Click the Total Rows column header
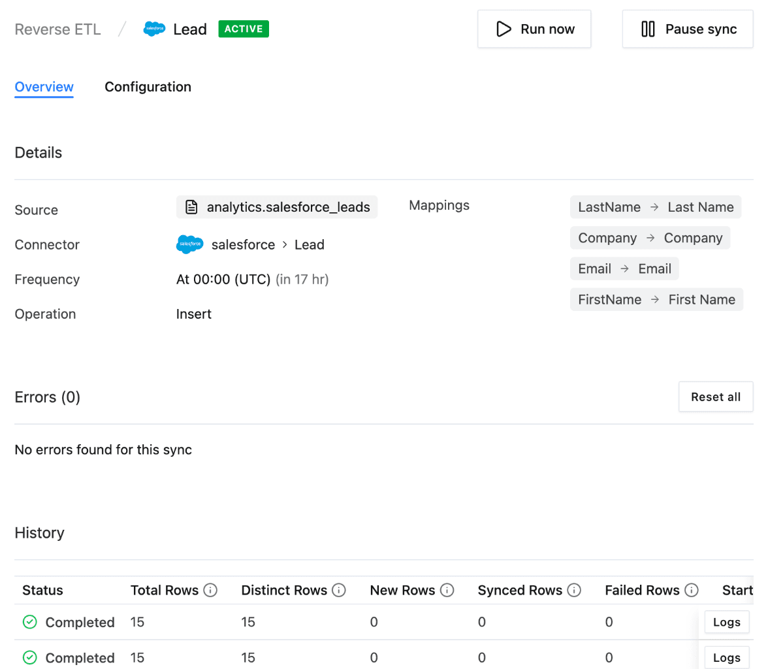 pos(165,590)
